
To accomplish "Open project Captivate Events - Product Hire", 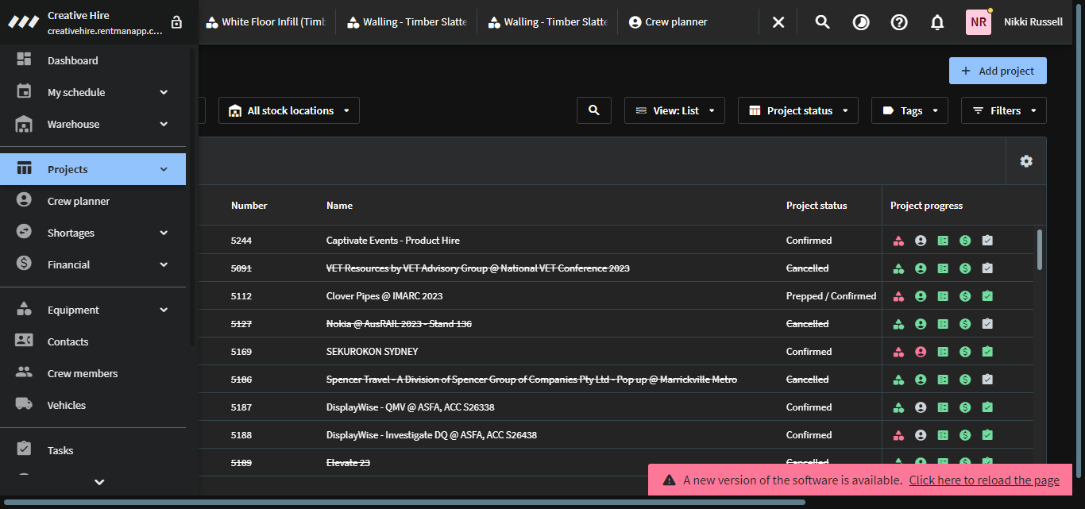I will 393,241.
